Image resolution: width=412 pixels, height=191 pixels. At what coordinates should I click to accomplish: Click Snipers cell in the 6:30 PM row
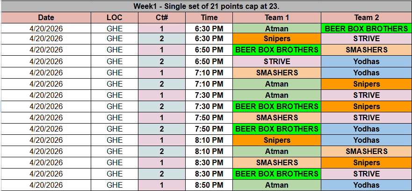pyautogui.click(x=277, y=39)
